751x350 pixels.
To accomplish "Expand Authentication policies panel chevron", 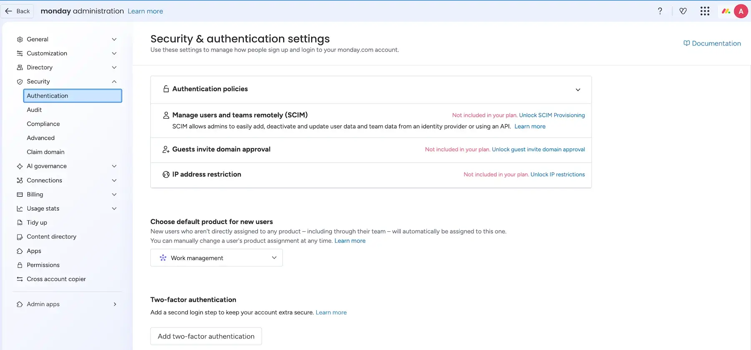I will tap(578, 90).
